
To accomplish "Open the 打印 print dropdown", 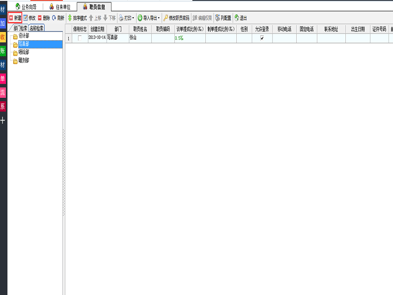I will [x=126, y=18].
